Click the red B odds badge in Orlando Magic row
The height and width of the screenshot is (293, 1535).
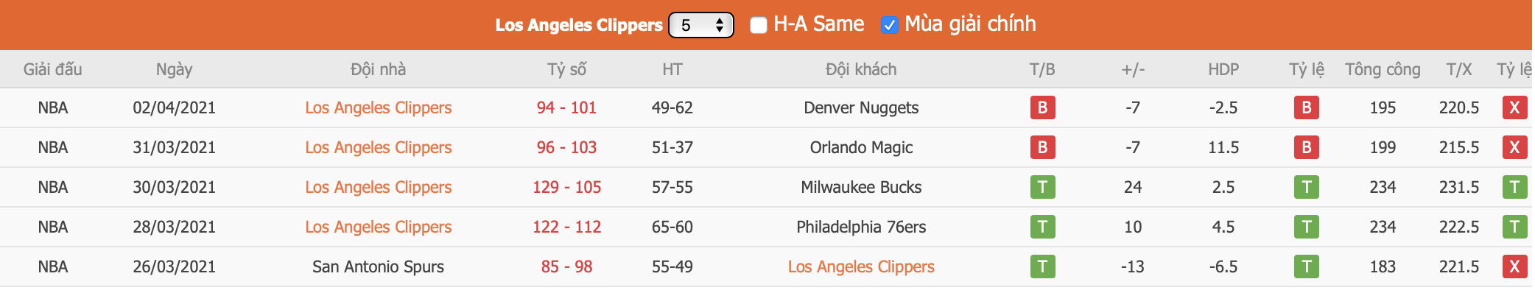click(x=1307, y=147)
